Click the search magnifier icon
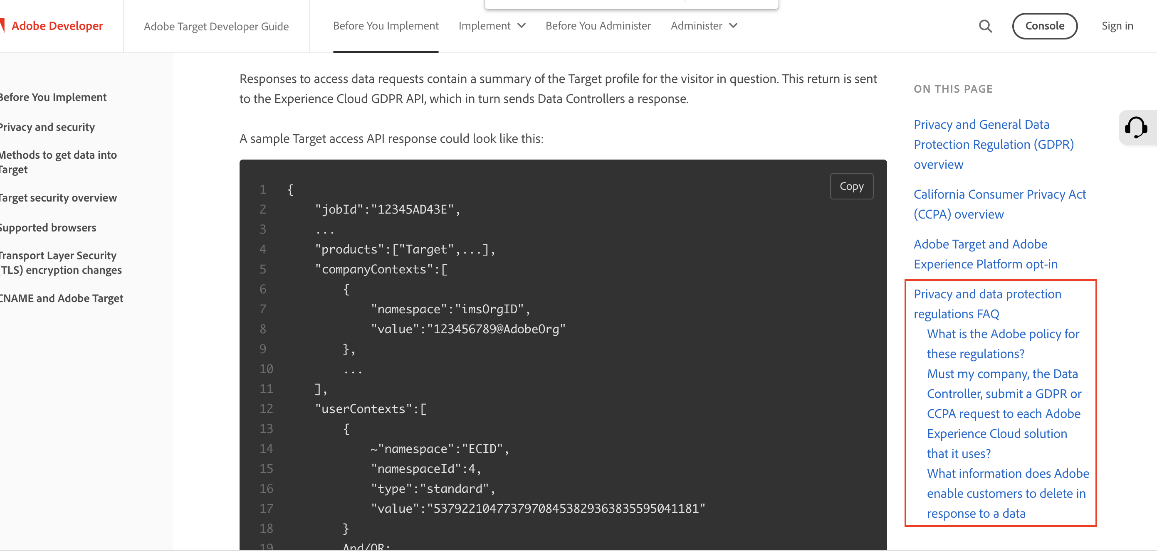The image size is (1157, 551). (985, 26)
